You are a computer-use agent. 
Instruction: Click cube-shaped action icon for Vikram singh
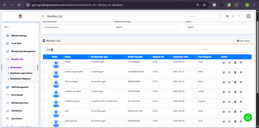tap(241, 82)
